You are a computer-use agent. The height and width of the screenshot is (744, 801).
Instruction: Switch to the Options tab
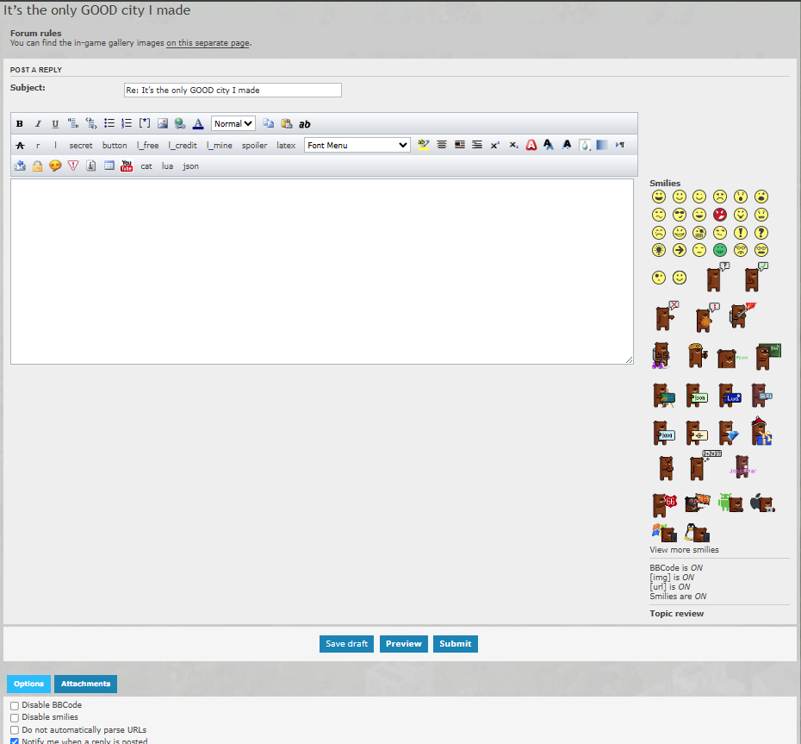28,684
